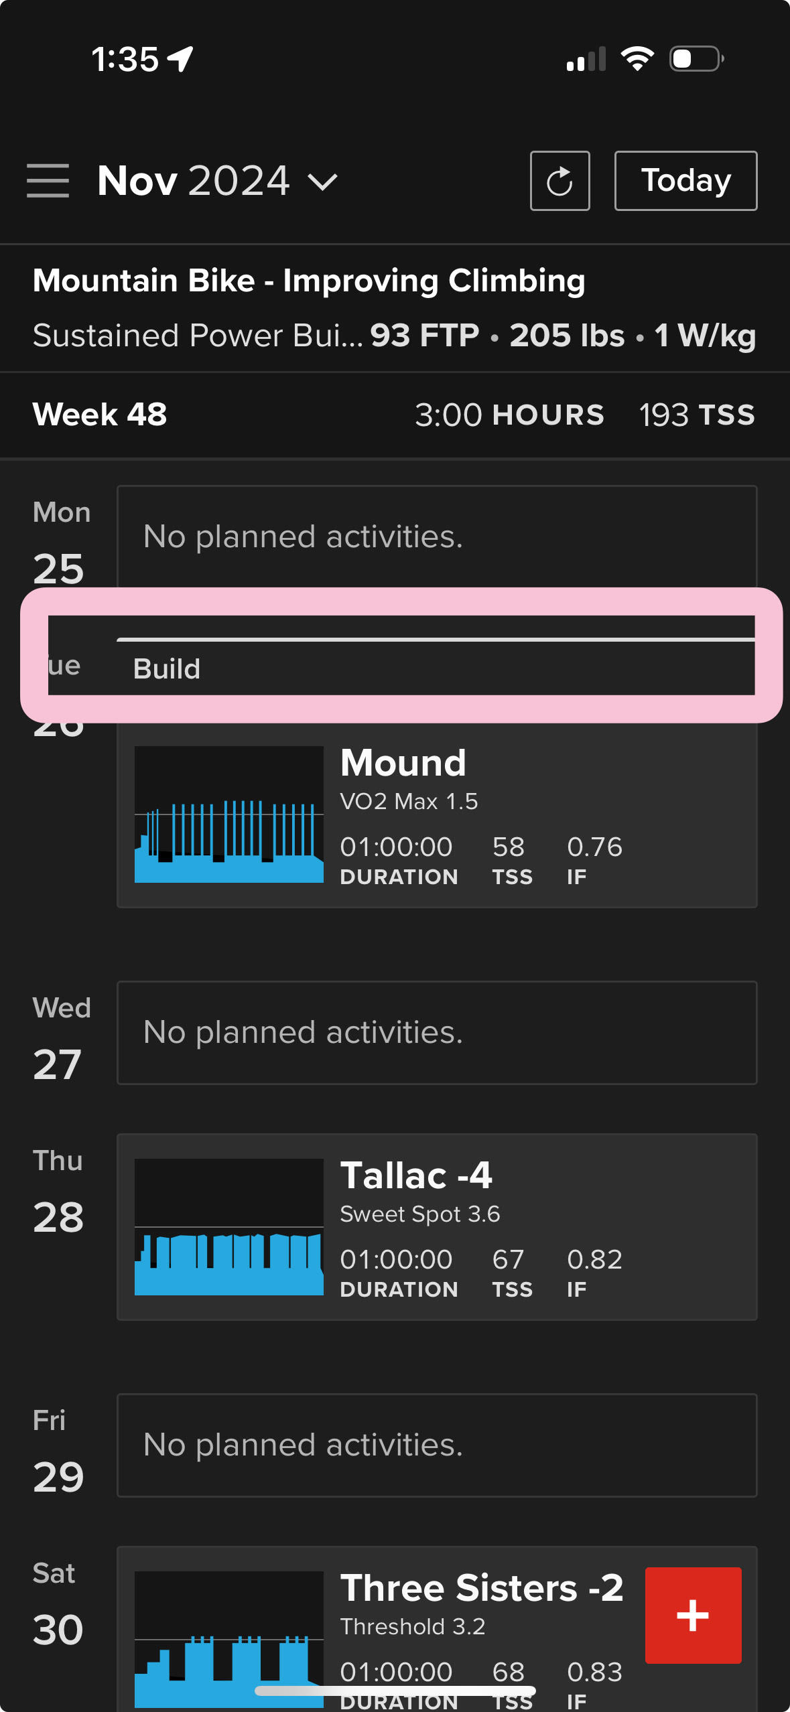
Task: Expand the Nov 2024 month chevron
Action: [x=323, y=182]
